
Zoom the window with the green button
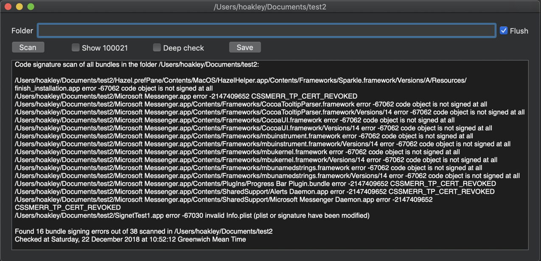[31, 7]
